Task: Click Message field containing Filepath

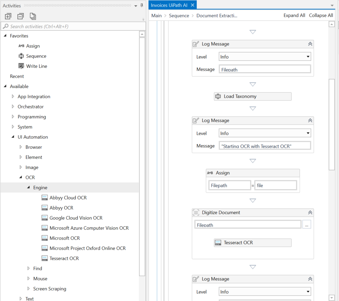Action: [265, 69]
